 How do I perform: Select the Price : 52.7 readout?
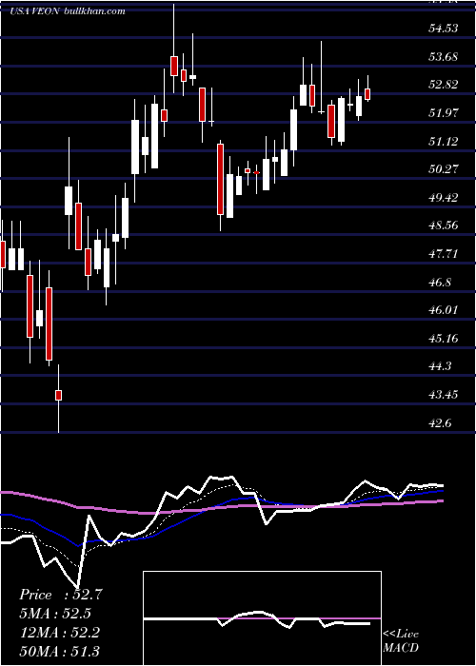(61, 595)
